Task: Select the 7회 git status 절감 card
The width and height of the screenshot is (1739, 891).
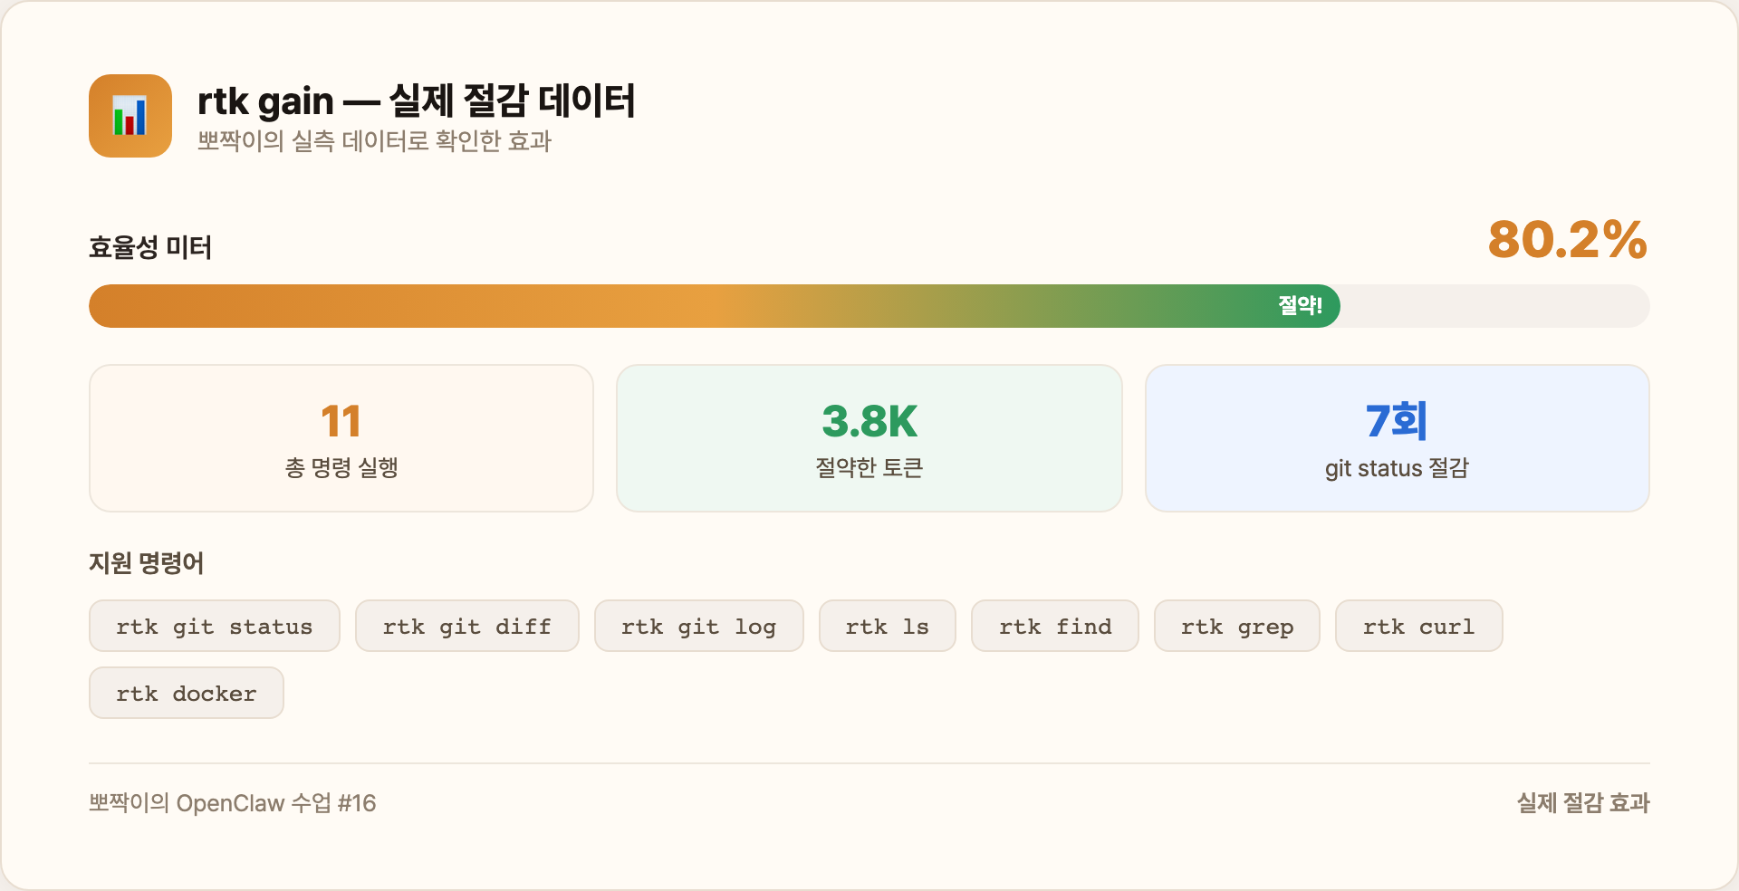Action: click(1398, 437)
